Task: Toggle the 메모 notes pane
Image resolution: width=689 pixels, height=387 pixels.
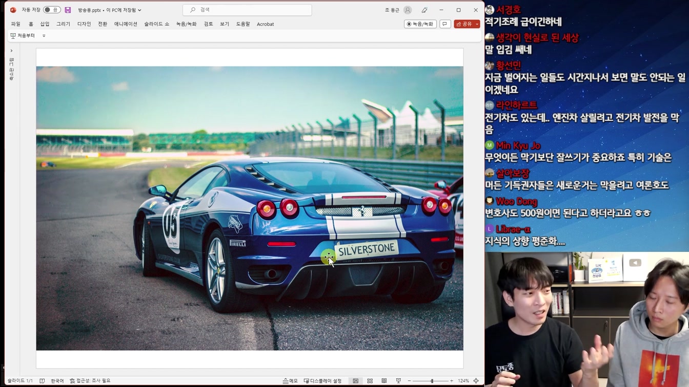Action: pyautogui.click(x=290, y=381)
